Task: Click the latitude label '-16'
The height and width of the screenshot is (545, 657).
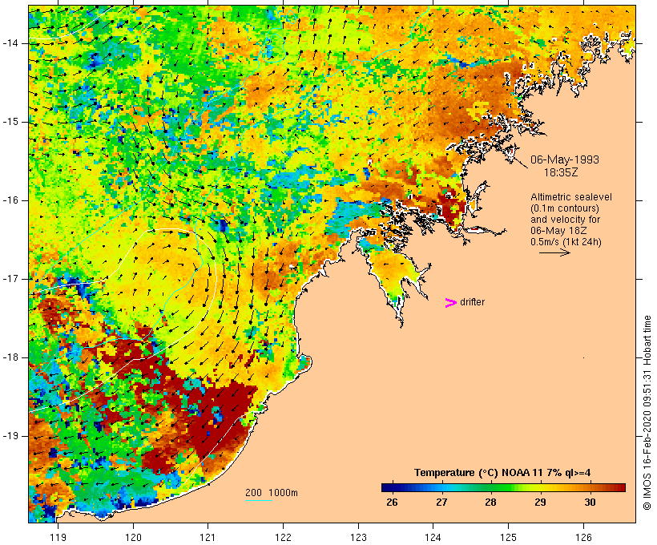Action: tap(10, 200)
